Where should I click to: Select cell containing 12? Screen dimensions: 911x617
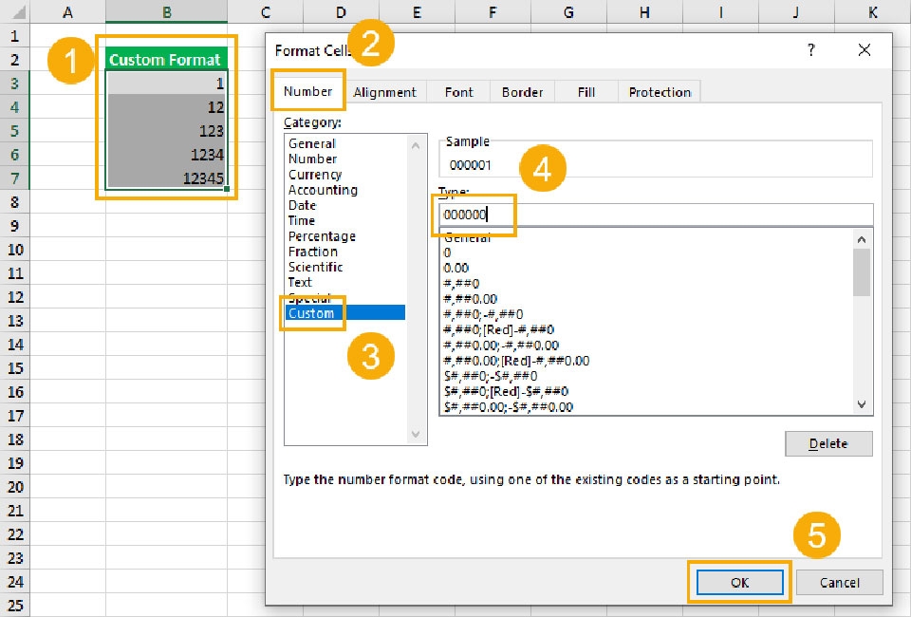166,107
